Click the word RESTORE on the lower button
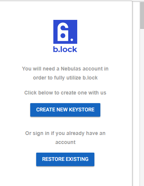The image size is (144, 186). [x=53, y=159]
